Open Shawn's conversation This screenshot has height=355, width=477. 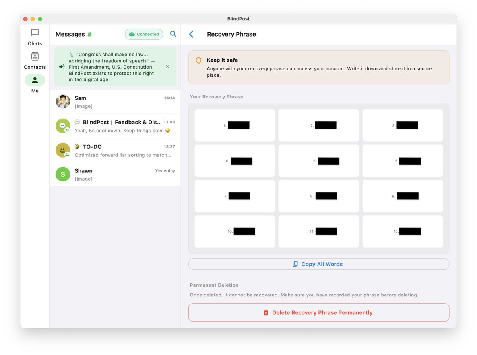coord(115,174)
